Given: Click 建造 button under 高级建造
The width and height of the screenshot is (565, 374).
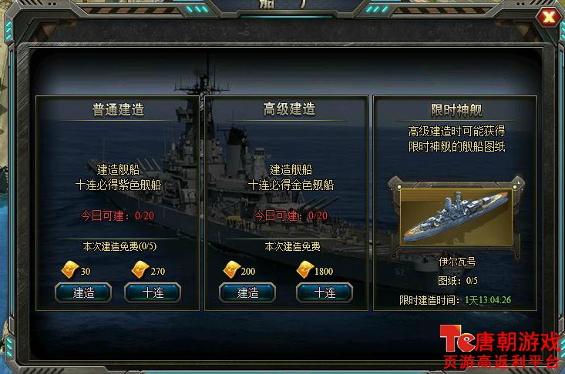Looking at the screenshot, I should (247, 292).
